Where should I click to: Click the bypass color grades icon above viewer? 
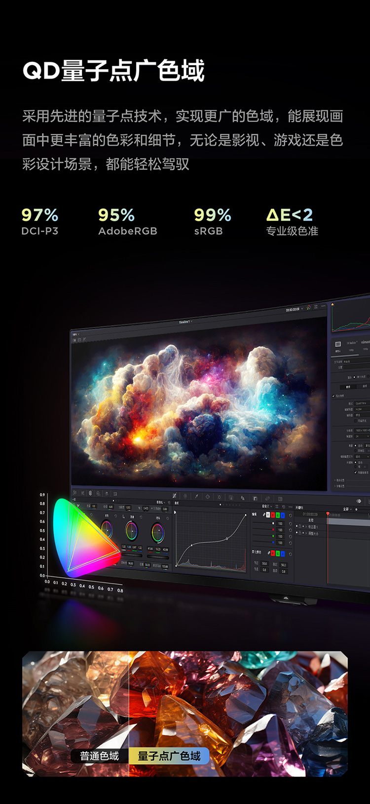[x=309, y=308]
